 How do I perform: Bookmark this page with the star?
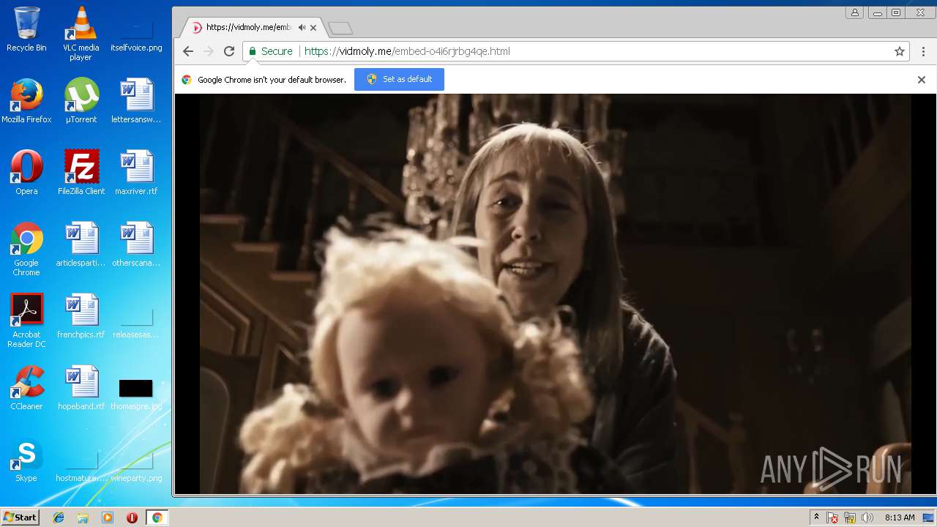click(900, 51)
